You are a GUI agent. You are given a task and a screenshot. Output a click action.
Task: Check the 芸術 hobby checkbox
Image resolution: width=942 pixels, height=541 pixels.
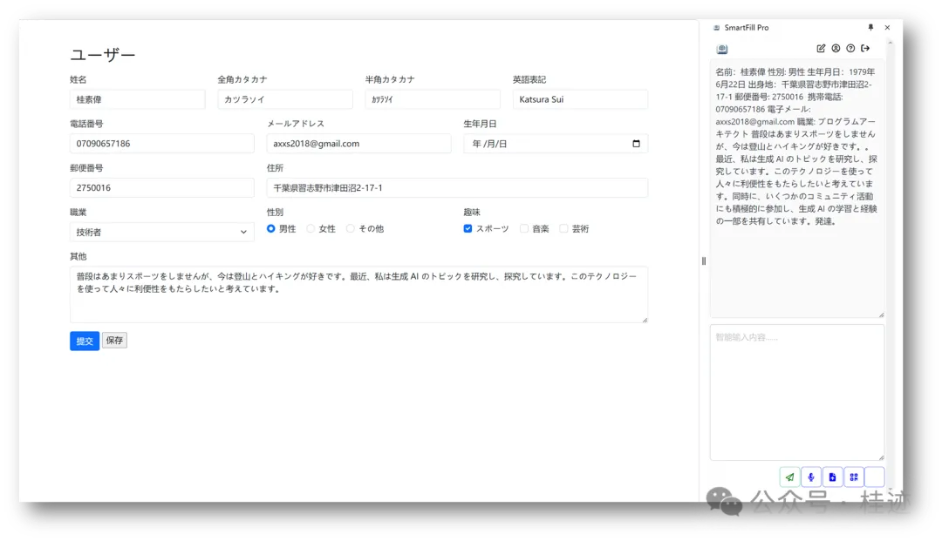click(x=563, y=228)
